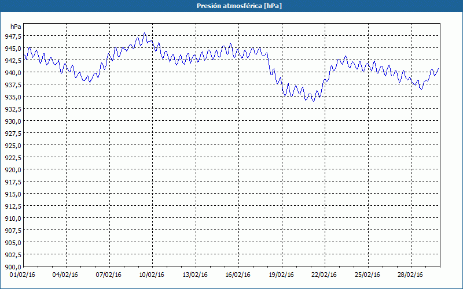463x289 pixels.
Task: Select the 902,5 y-axis label
Action: point(13,255)
